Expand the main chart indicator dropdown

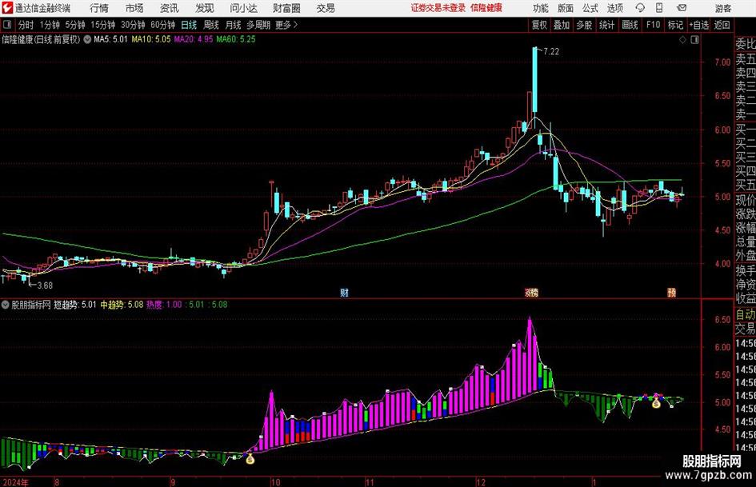[x=87, y=39]
